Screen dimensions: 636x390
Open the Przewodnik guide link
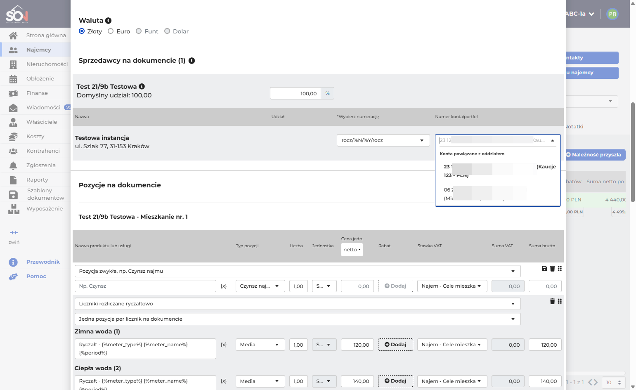(43, 262)
